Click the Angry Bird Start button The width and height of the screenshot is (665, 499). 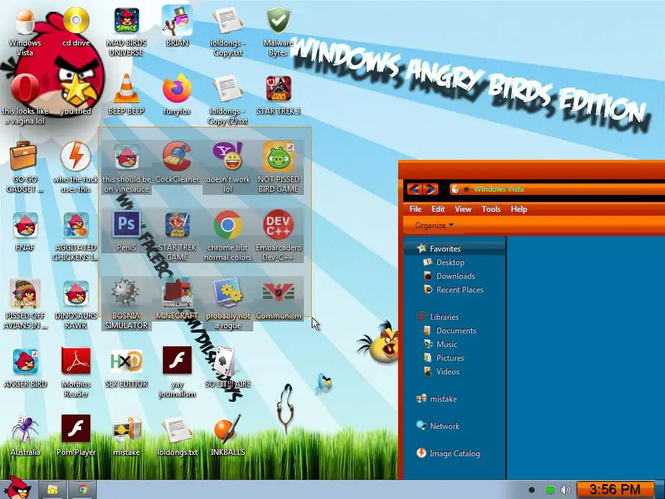(18, 488)
